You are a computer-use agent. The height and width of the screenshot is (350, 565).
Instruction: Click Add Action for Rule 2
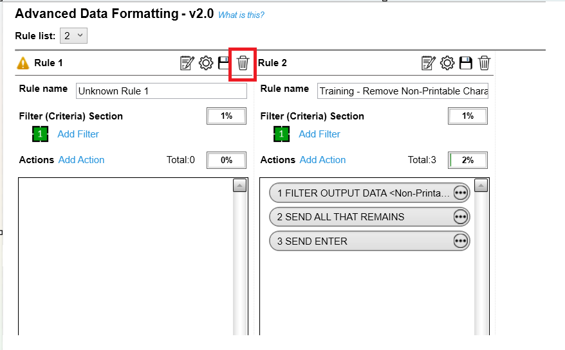point(322,160)
